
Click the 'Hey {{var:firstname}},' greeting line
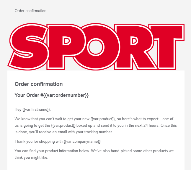[33, 109]
